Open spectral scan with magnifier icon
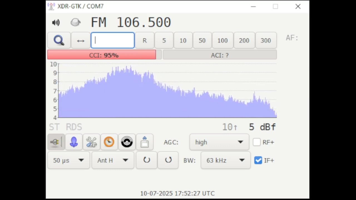This screenshot has width=356, height=200. point(59,41)
